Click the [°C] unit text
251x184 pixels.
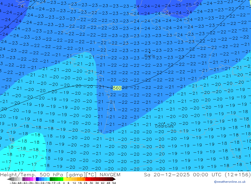pyautogui.click(x=91, y=175)
